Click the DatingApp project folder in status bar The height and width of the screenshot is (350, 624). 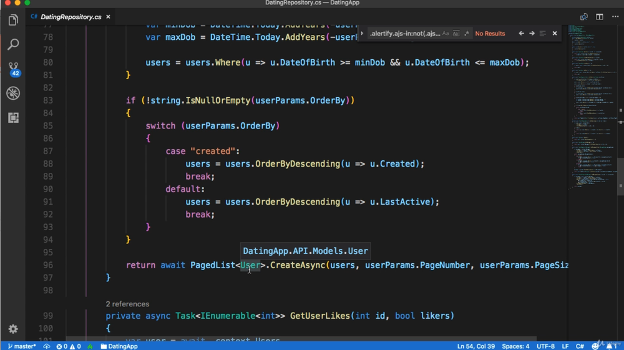coord(119,346)
